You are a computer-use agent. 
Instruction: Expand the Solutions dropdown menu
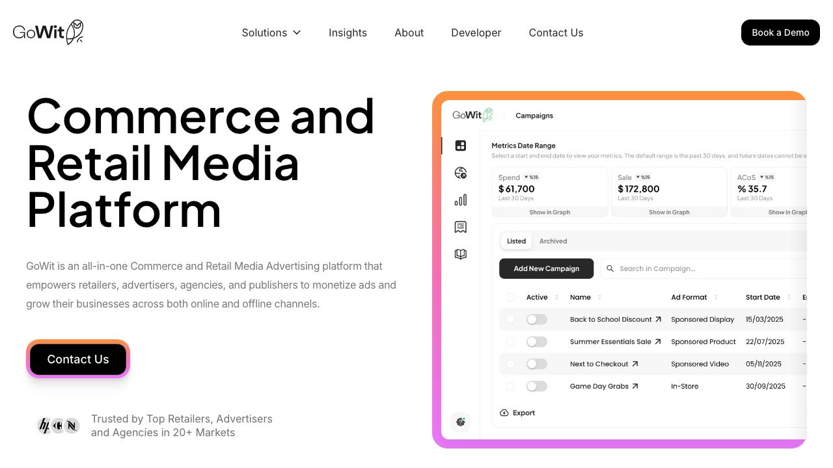271,32
